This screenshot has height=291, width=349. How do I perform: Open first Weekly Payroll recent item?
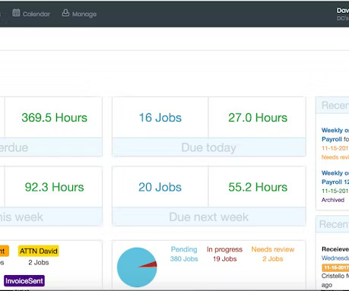pyautogui.click(x=335, y=134)
